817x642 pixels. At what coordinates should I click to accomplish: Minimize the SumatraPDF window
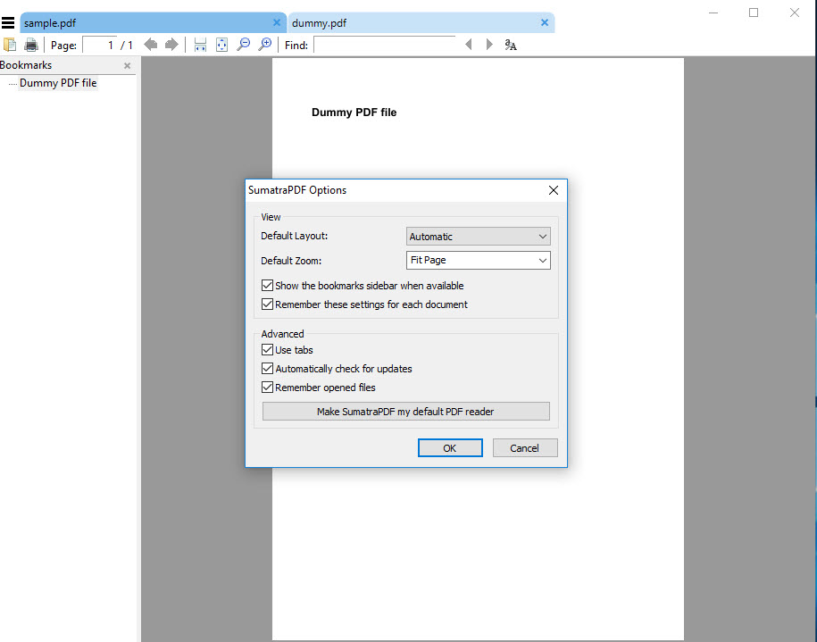pyautogui.click(x=713, y=13)
